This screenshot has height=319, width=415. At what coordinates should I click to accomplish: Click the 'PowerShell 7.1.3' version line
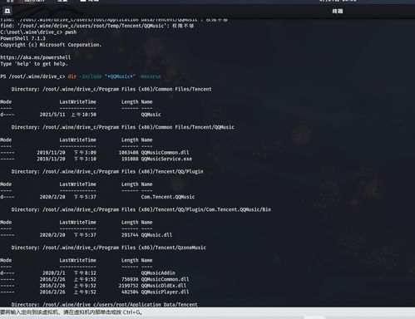pyautogui.click(x=22, y=38)
